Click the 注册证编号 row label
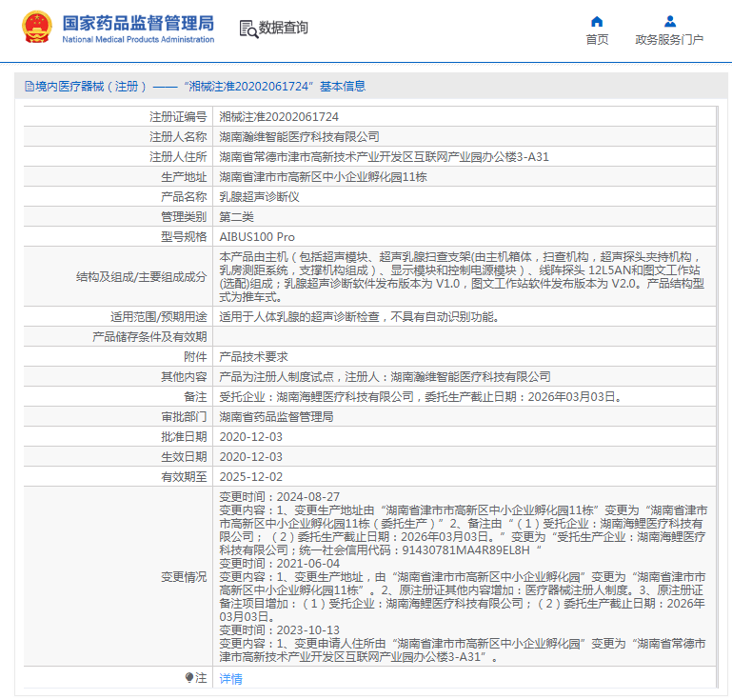Image resolution: width=732 pixels, height=699 pixels. (178, 117)
